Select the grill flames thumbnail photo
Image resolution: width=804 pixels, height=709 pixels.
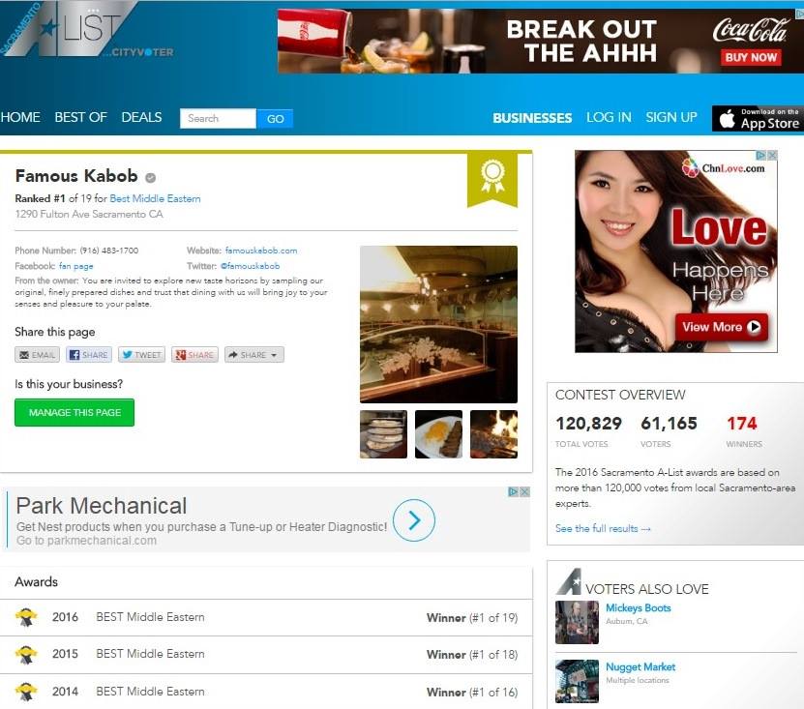point(493,434)
